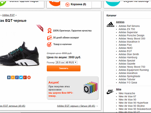Click the orange Заказать order button
This screenshot has width=151, height=113.
(64, 68)
